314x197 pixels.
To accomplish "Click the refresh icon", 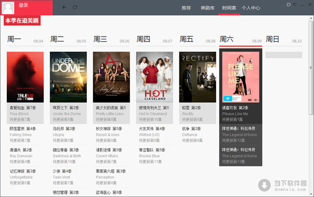I will pyautogui.click(x=75, y=7).
